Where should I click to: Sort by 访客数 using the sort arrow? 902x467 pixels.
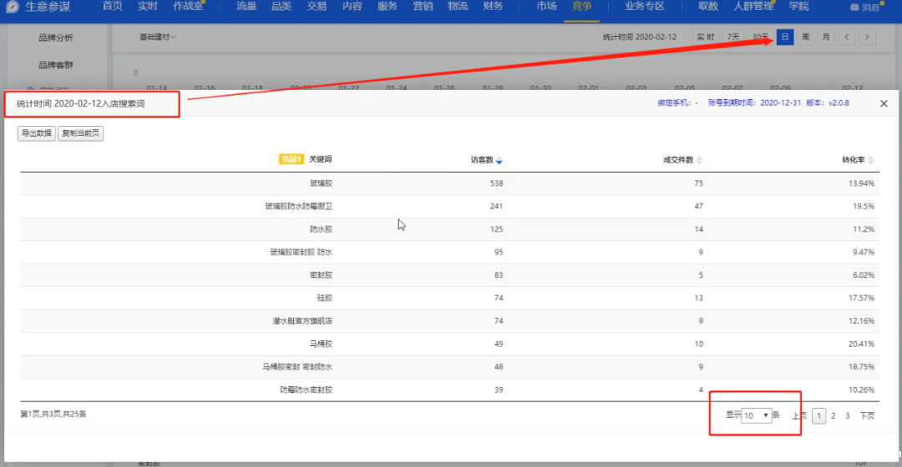[x=499, y=160]
